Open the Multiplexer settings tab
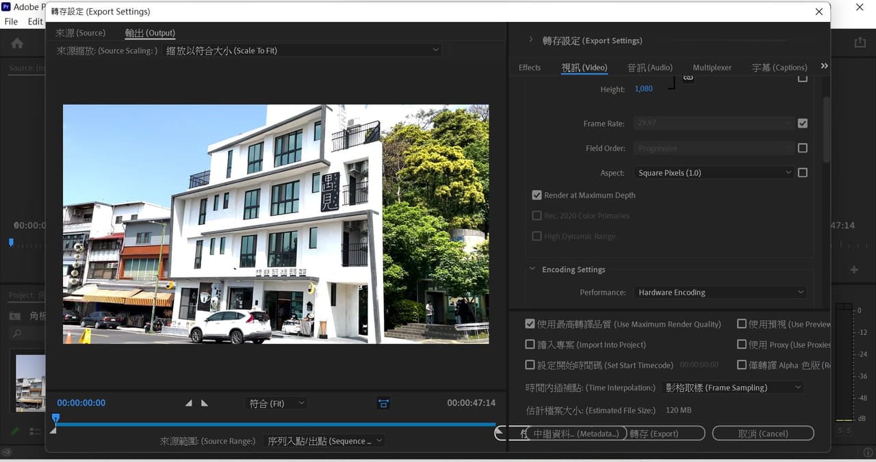The width and height of the screenshot is (876, 462). point(712,67)
